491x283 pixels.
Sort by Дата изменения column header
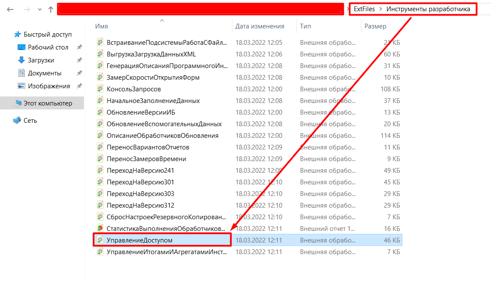click(x=259, y=26)
